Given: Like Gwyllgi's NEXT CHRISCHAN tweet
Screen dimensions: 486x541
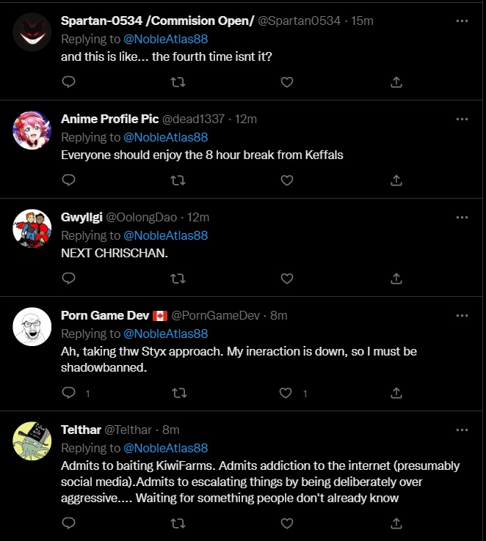Looking at the screenshot, I should pos(287,279).
